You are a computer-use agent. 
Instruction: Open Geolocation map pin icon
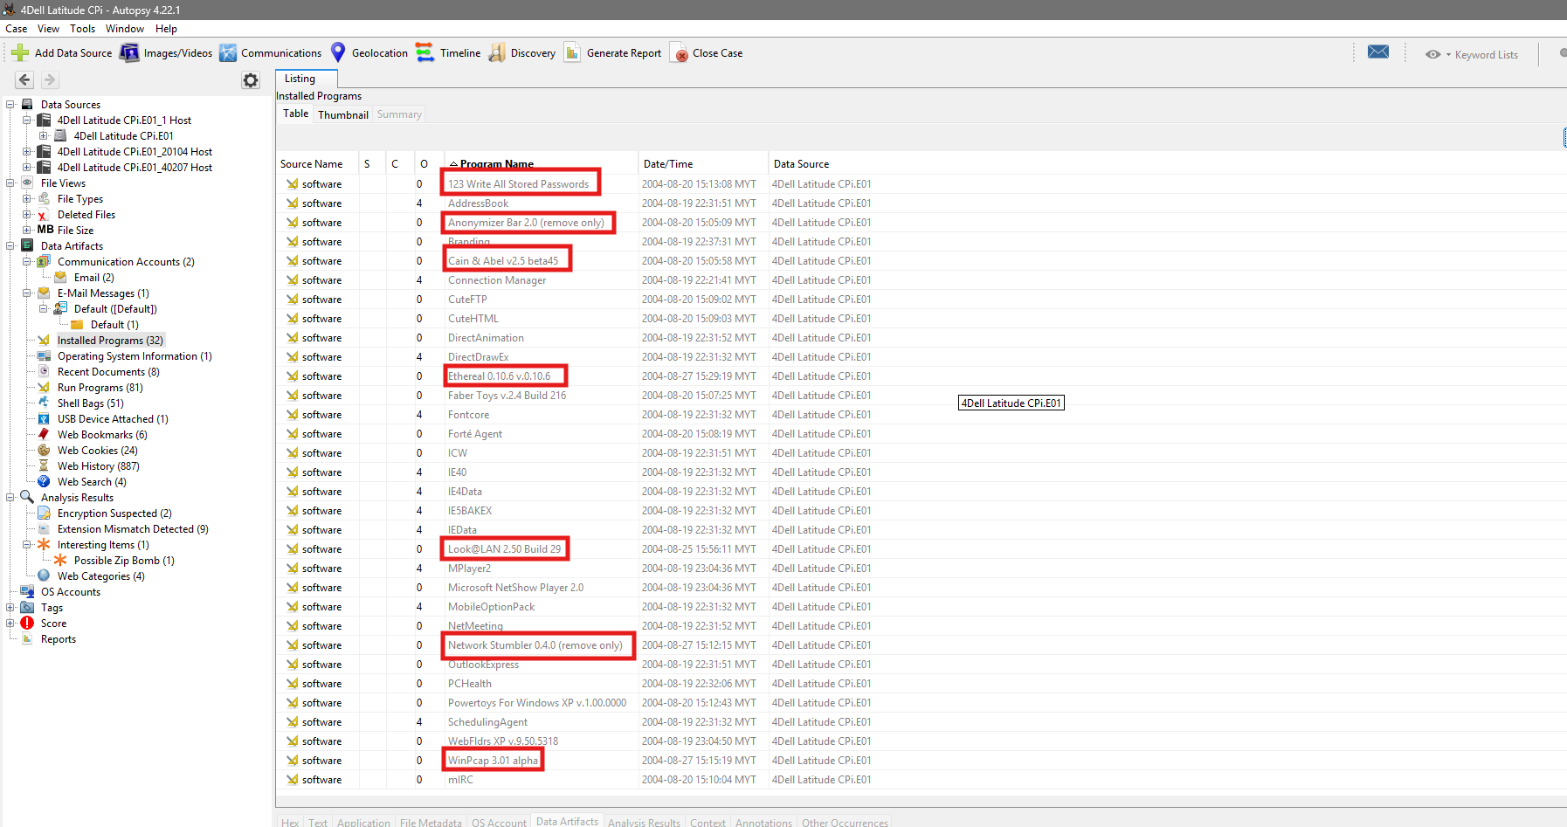pyautogui.click(x=338, y=53)
